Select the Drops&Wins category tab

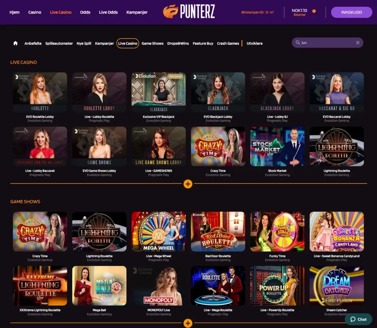[178, 44]
